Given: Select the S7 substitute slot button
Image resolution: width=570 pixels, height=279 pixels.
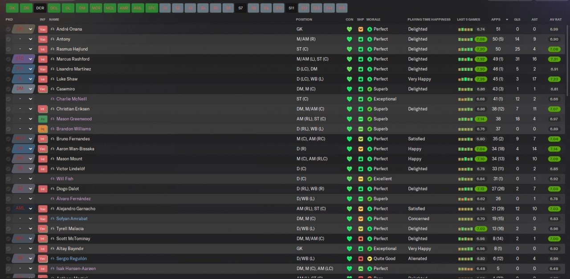Looking at the screenshot, I should click(240, 8).
